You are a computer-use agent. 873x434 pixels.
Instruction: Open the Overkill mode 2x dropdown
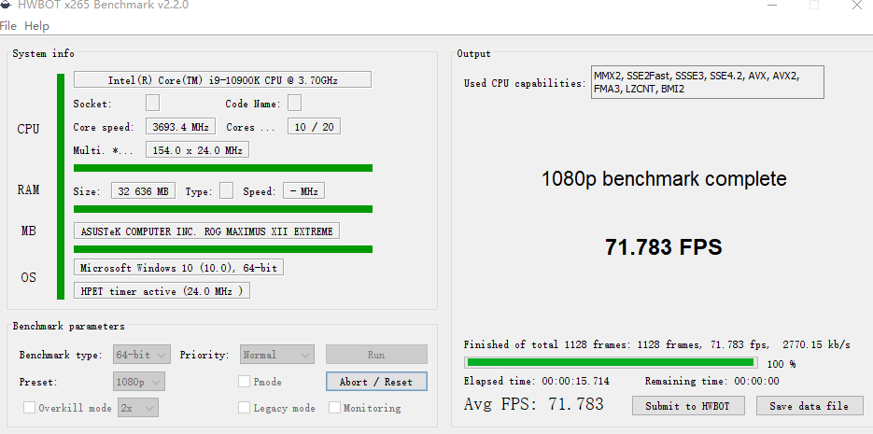point(138,408)
